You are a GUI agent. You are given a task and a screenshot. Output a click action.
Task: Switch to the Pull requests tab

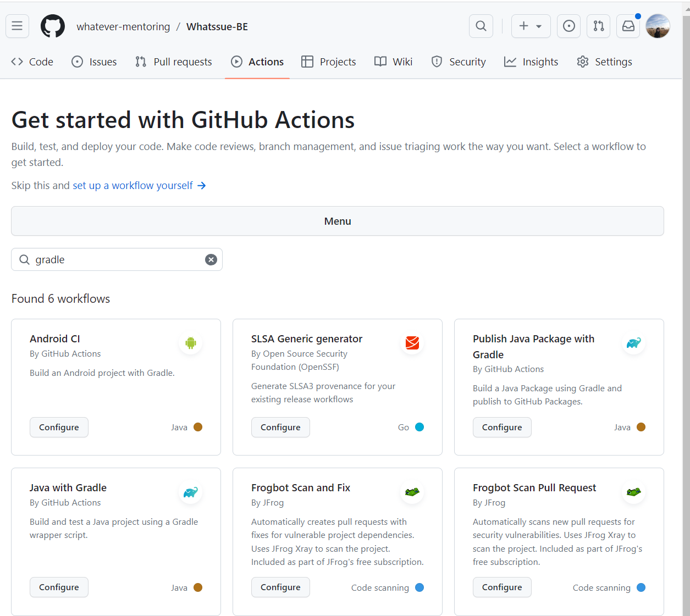[x=174, y=62]
